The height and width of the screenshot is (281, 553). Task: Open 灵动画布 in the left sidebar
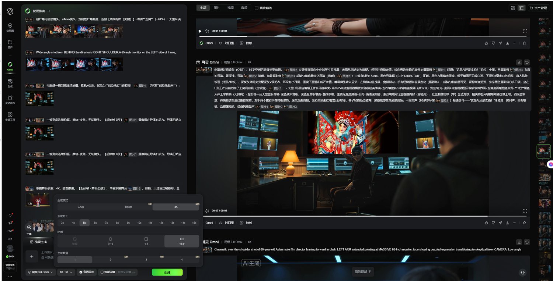tap(10, 100)
